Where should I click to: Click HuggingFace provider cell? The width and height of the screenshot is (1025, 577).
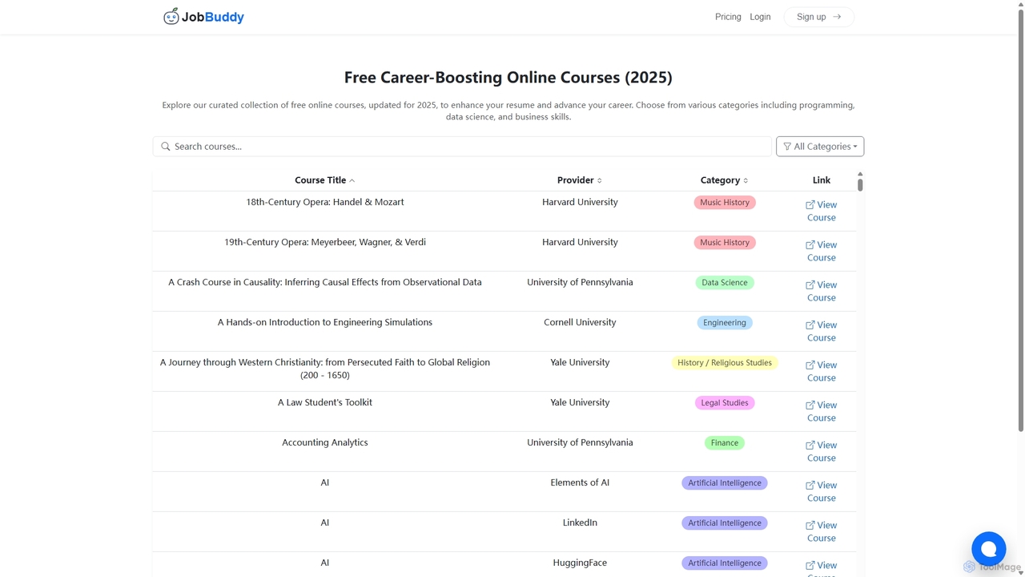pos(580,563)
